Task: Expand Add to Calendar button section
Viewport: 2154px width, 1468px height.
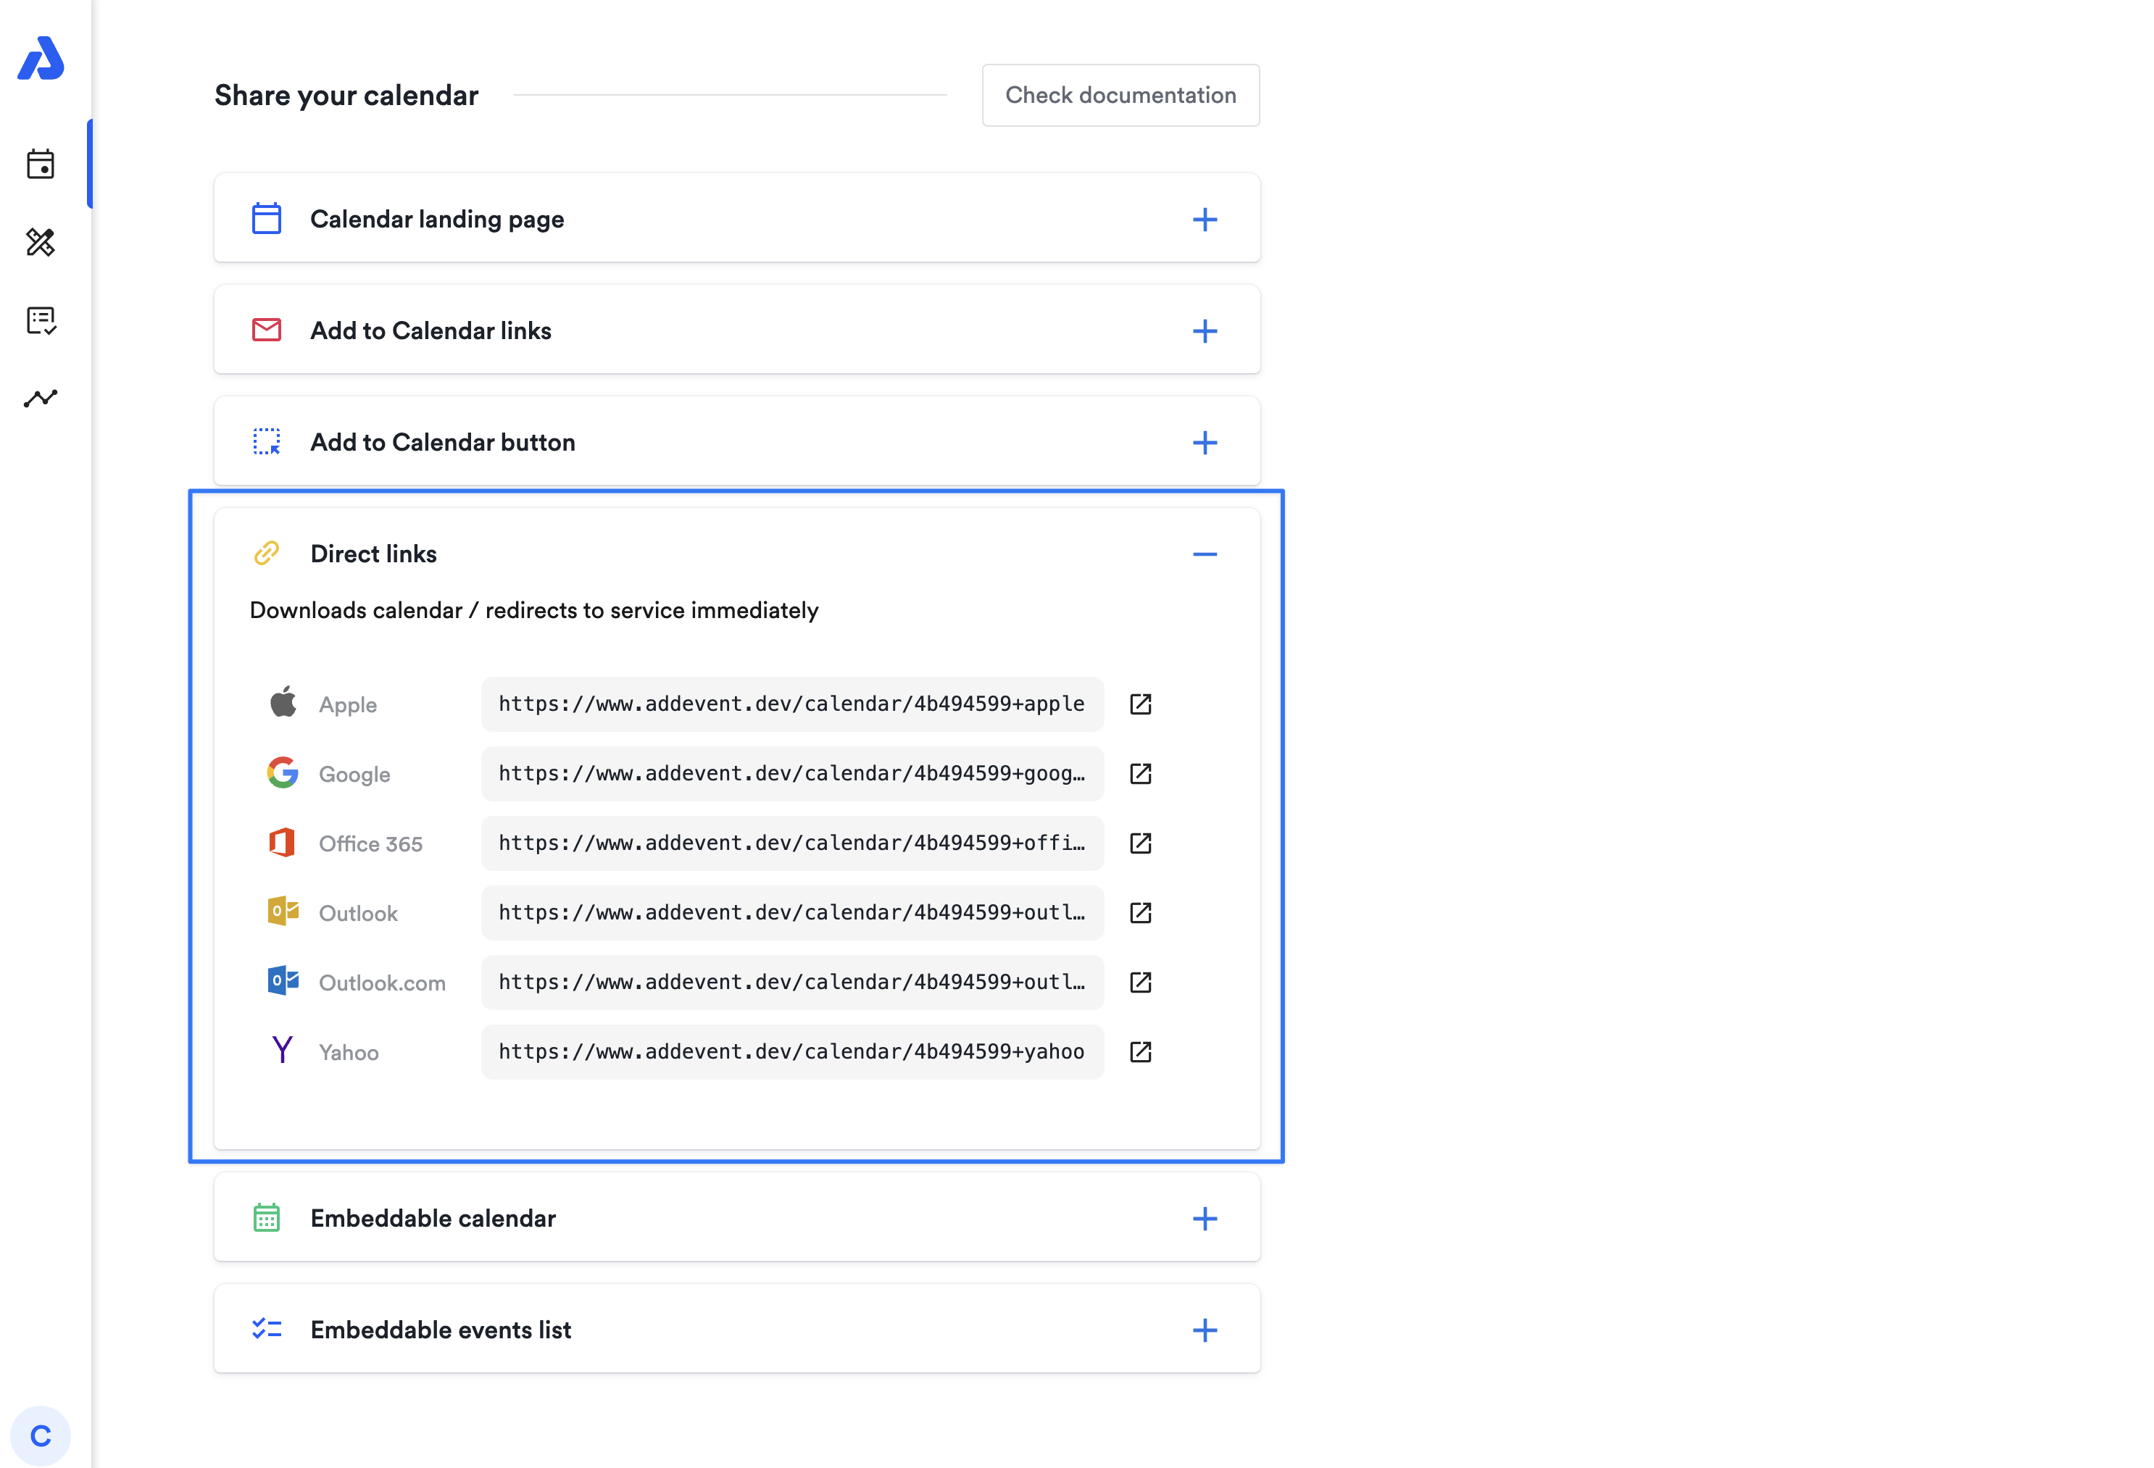Action: tap(1204, 443)
